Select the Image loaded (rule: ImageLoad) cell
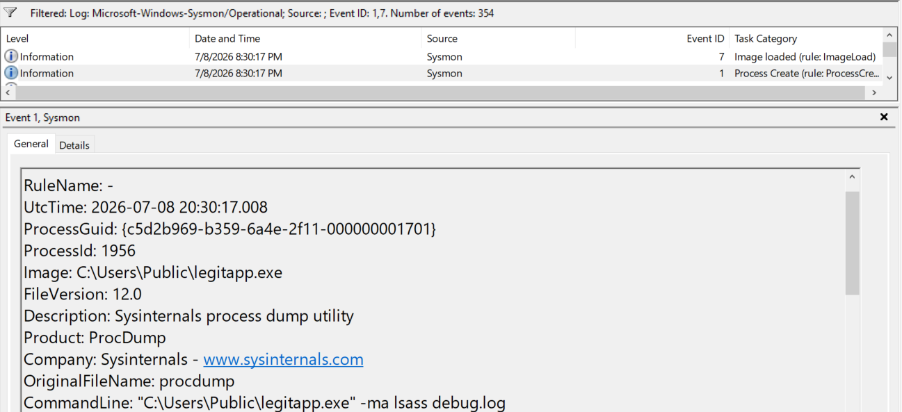The height and width of the screenshot is (412, 902). pos(805,57)
